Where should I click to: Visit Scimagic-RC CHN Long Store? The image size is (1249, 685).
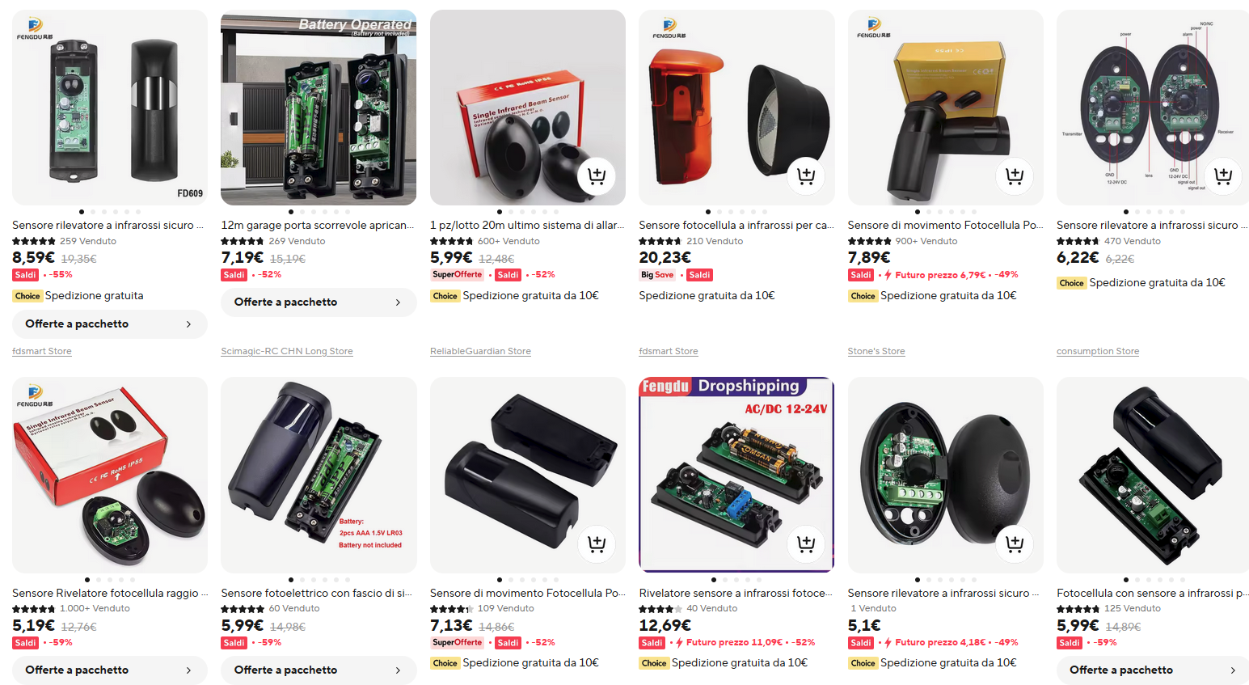[287, 351]
